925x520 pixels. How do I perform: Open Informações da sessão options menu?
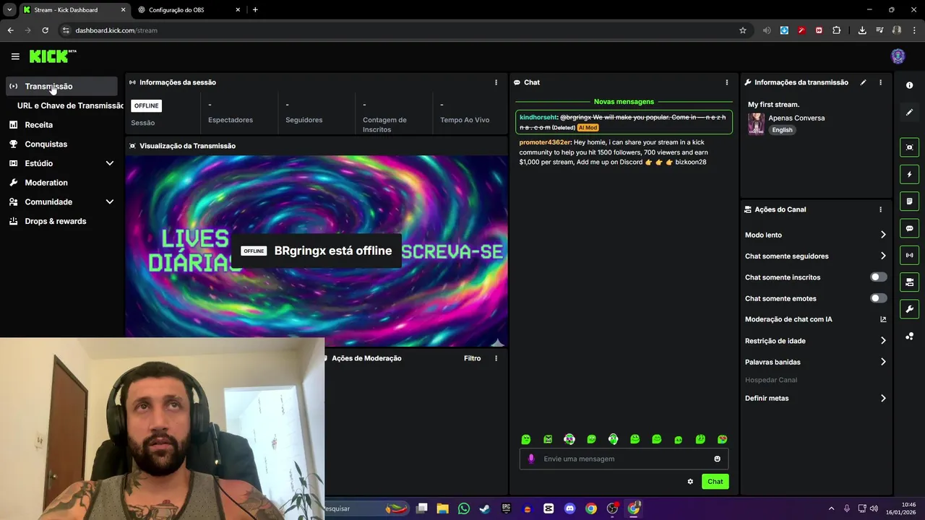[x=496, y=82]
